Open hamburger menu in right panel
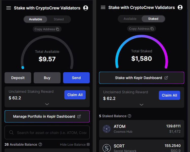Image resolution: width=190 pixels, height=152 pixels. (x=103, y=7)
